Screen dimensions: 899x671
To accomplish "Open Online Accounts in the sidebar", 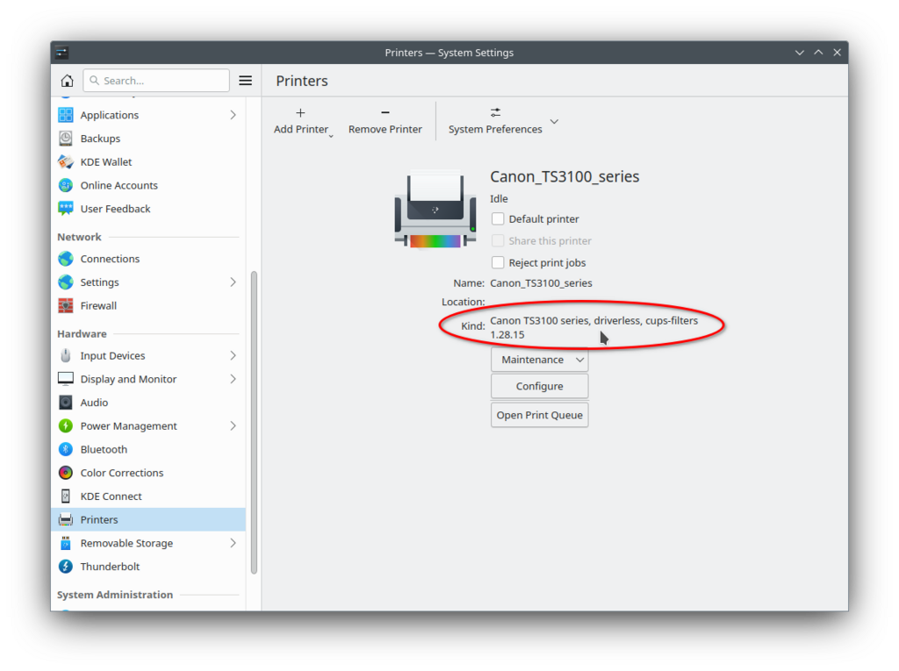I will [119, 186].
